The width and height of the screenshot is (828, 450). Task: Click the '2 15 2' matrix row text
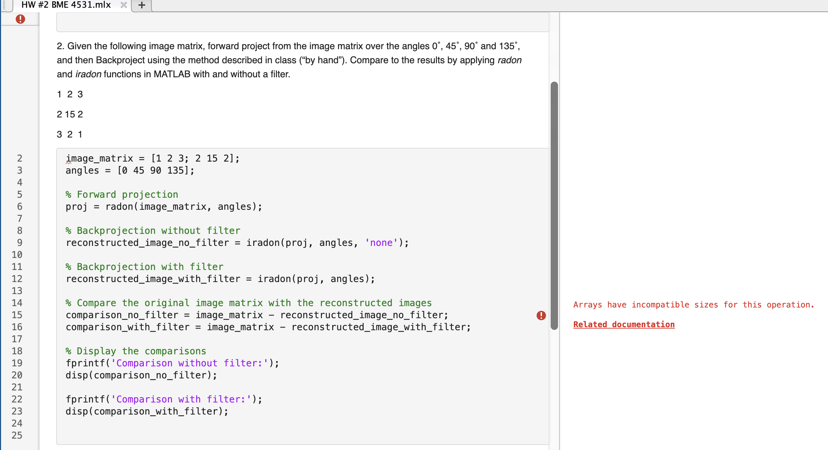(70, 114)
